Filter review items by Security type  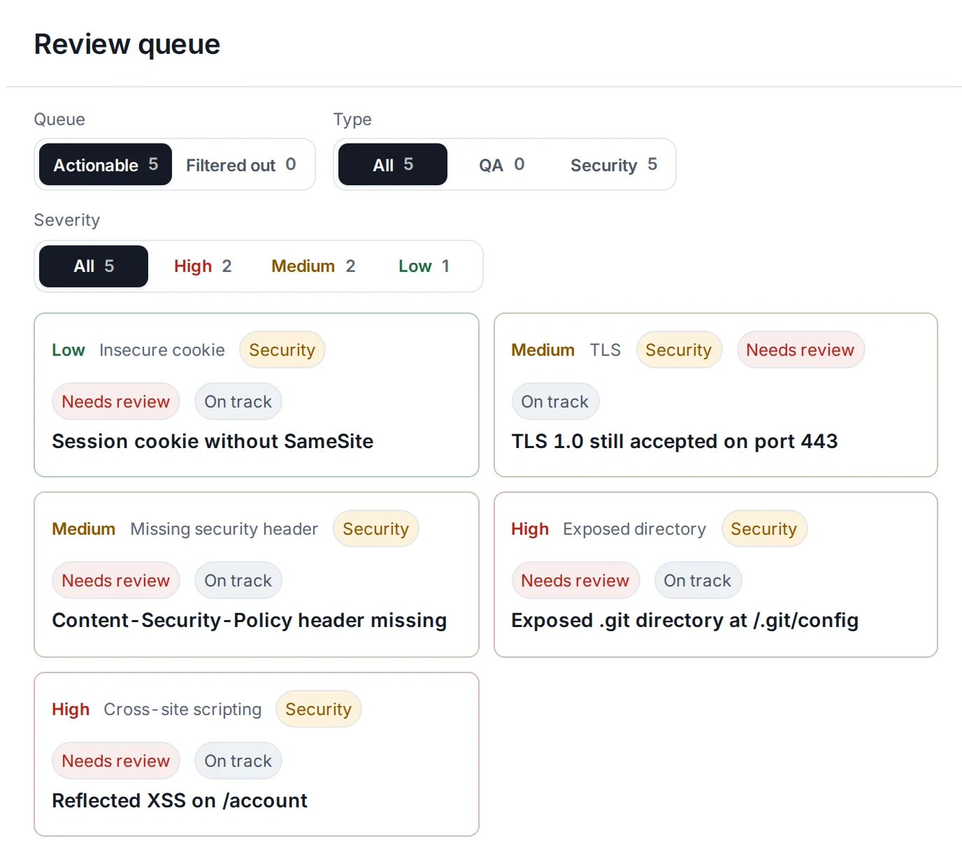tap(614, 164)
